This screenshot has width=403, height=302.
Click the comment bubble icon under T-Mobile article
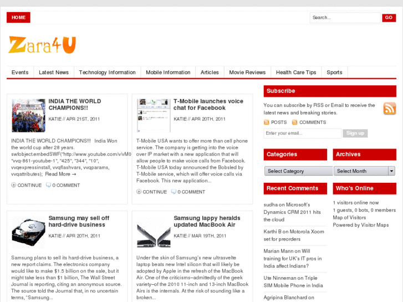174,192
